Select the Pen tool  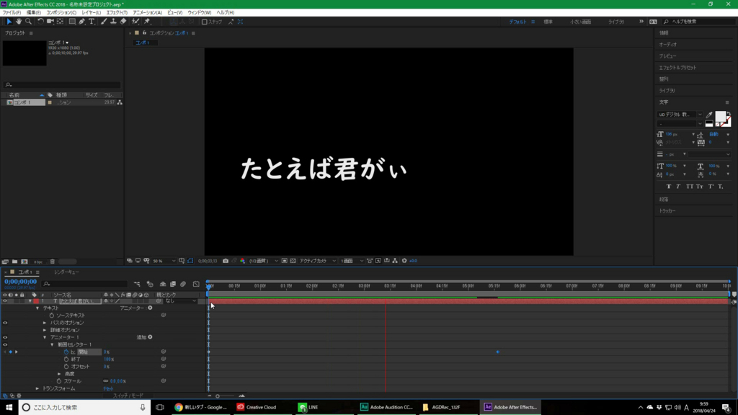point(82,22)
